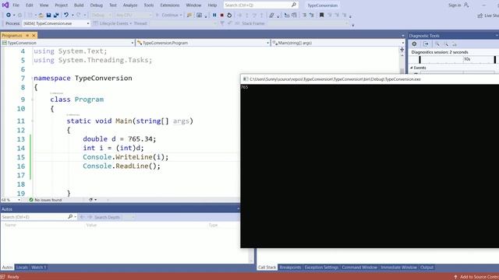The image size is (499, 280).
Task: Click the Save All icon
Action: pyautogui.click(x=56, y=15)
